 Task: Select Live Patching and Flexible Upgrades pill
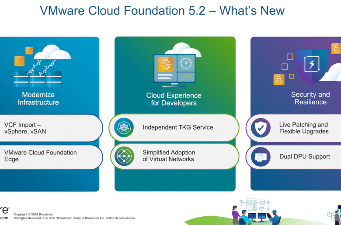(293, 128)
